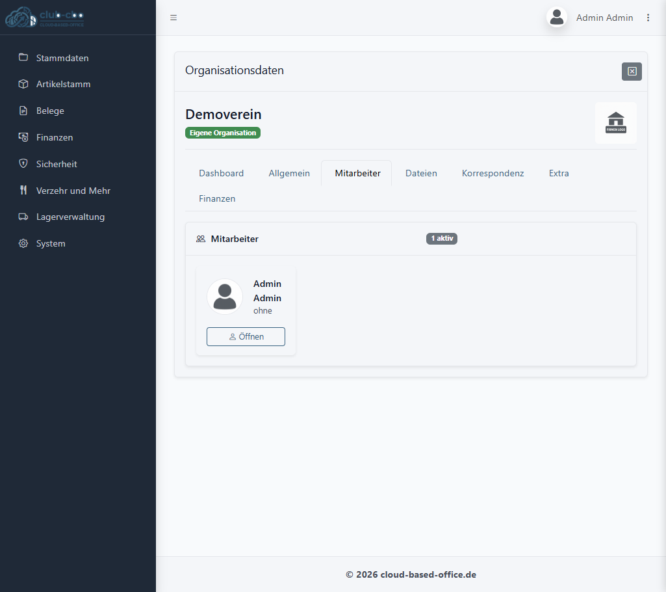Click the Sicherheit shield icon
This screenshot has height=592, width=666.
[23, 163]
